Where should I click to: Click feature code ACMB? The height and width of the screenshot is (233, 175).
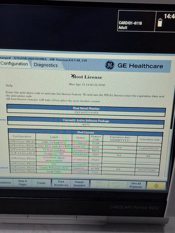pyautogui.click(x=95, y=169)
